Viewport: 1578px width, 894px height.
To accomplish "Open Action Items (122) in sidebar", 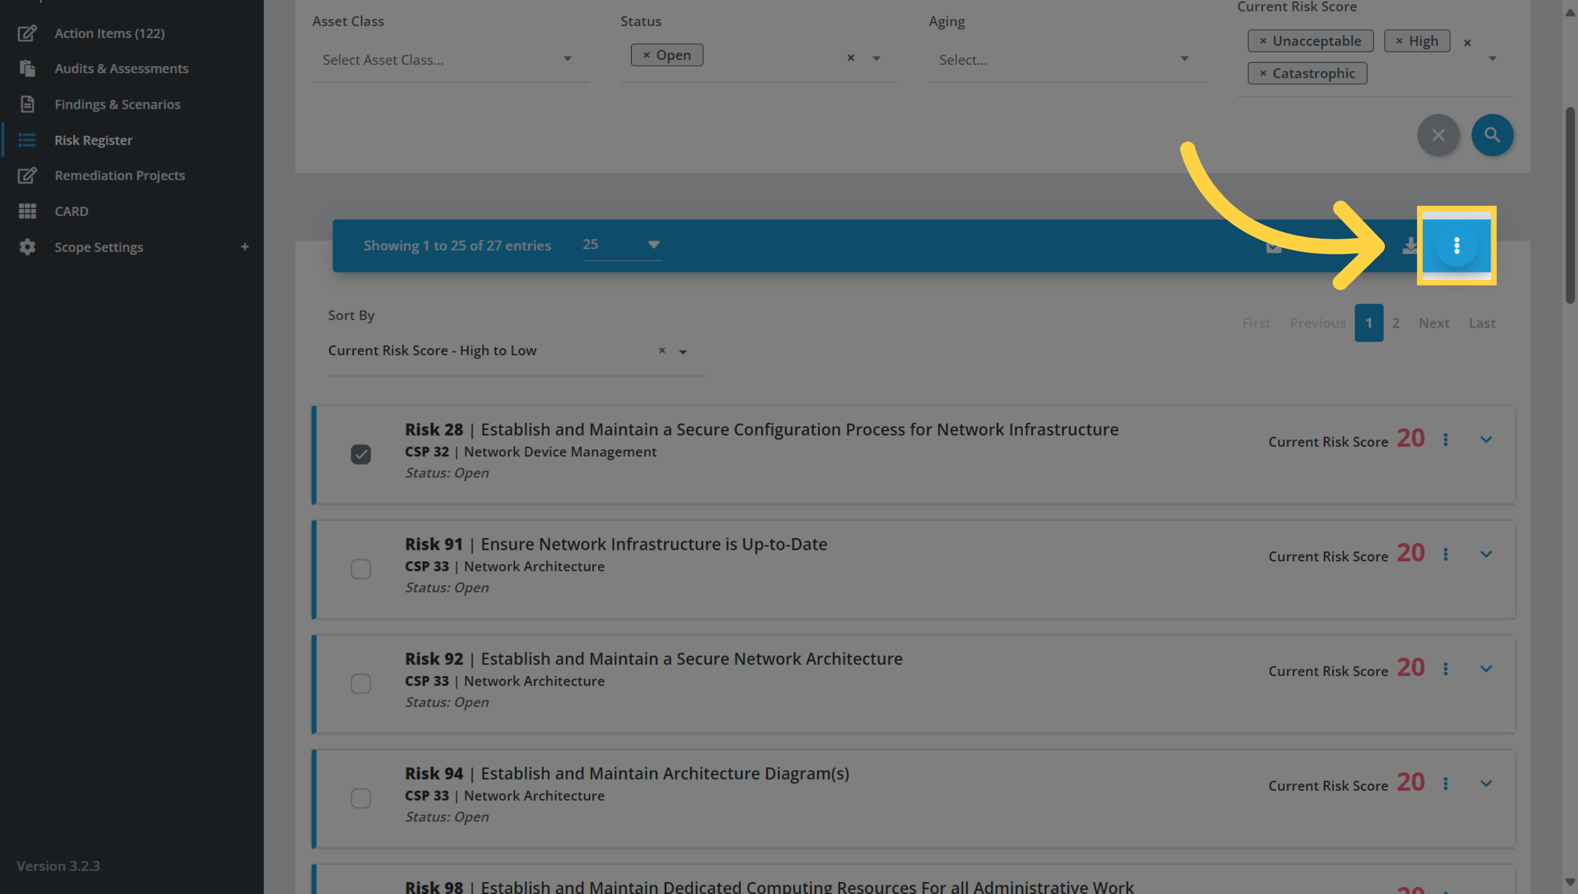I will click(109, 33).
